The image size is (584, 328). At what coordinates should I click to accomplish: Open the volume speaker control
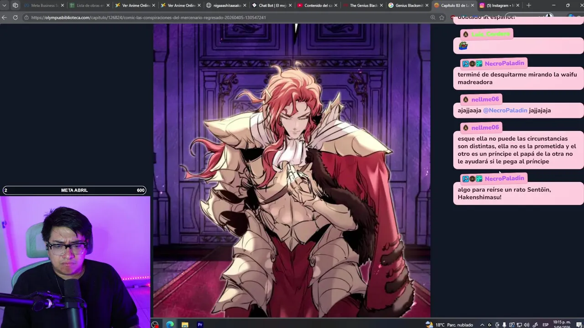527,325
